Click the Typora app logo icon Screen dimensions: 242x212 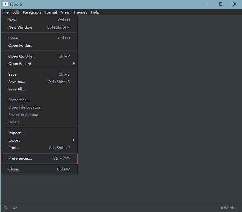point(6,4)
